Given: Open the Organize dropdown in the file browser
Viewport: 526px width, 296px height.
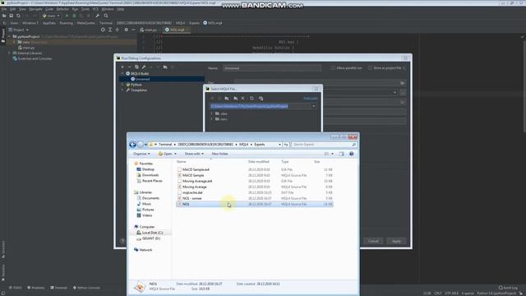Looking at the screenshot, I should (141, 154).
